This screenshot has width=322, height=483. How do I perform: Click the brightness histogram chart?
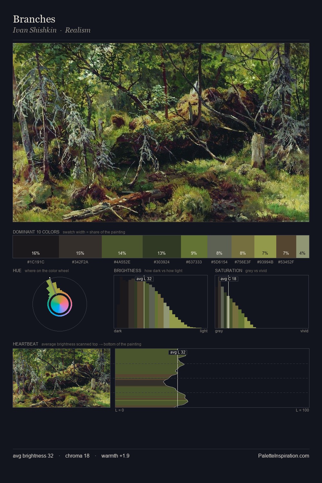[x=161, y=302]
